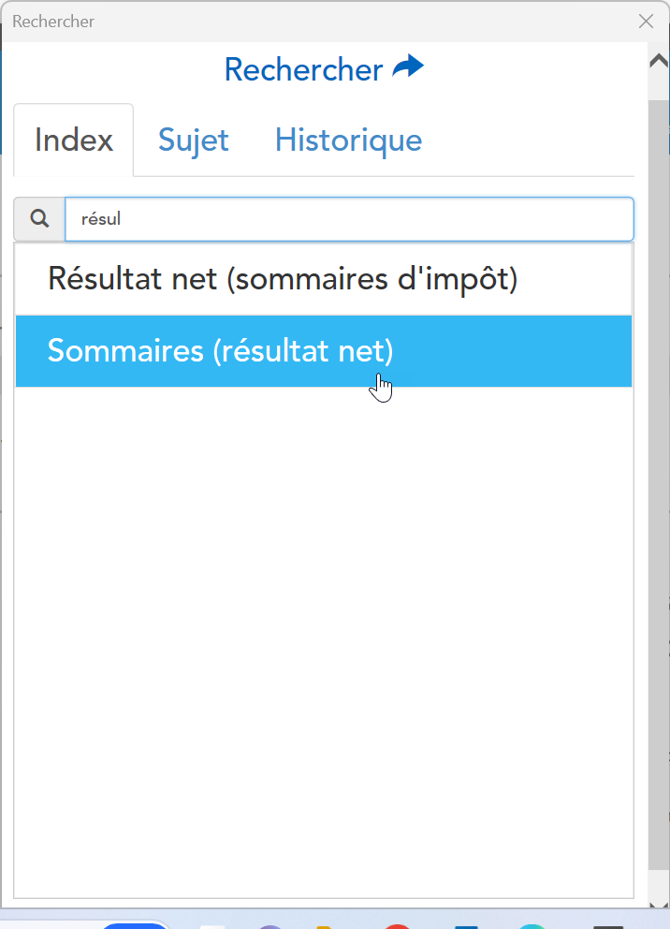Screen dimensions: 670x929
Task: Close the Rechercher window
Action: (646, 22)
